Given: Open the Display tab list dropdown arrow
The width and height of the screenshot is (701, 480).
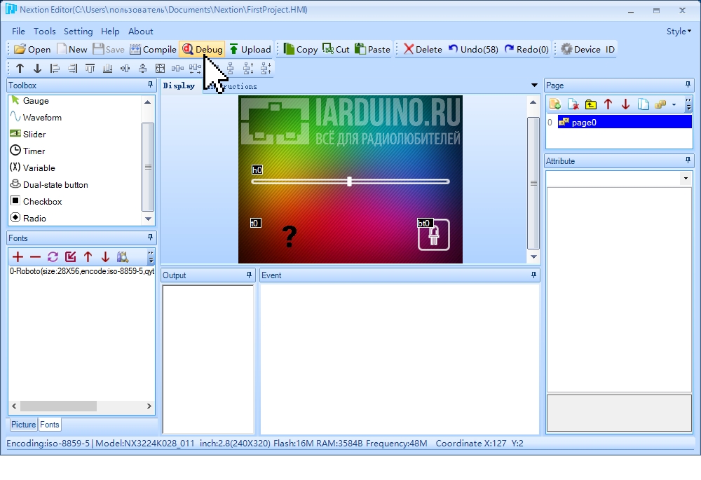Looking at the screenshot, I should pyautogui.click(x=533, y=85).
